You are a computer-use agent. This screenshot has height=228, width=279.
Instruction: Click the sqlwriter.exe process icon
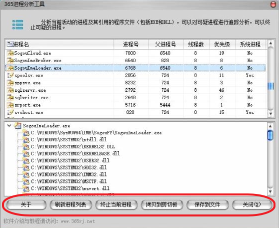[10, 98]
